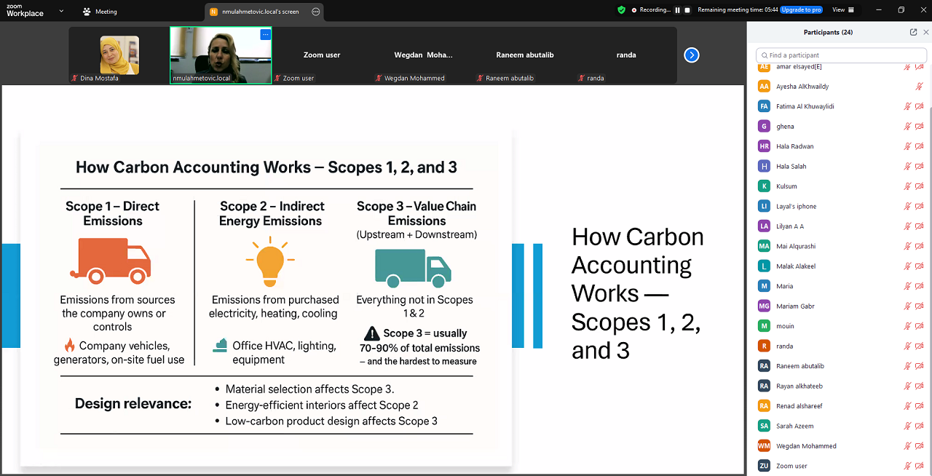Stop the meeting recording
The image size is (932, 476).
point(687,10)
